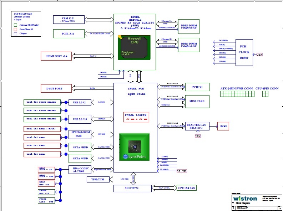Click the 32.7K crystal label
The width and height of the screenshot is (283, 211).
pyautogui.click(x=182, y=171)
